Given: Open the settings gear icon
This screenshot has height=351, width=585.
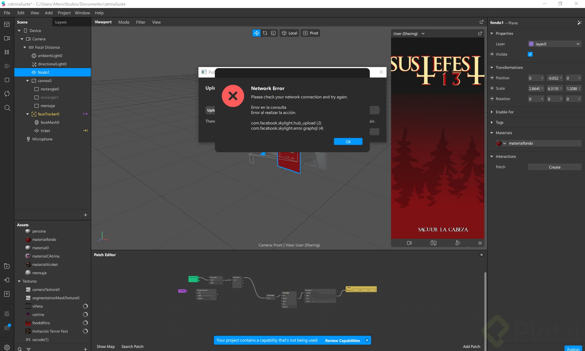Looking at the screenshot, I should [x=7, y=347].
